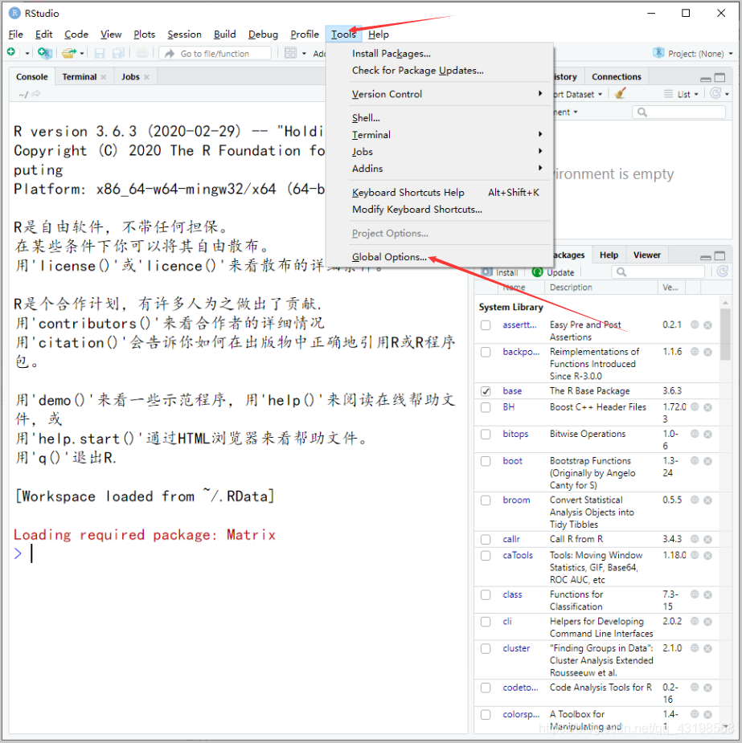Image resolution: width=742 pixels, height=743 pixels.
Task: Open the List view dropdown
Action: pos(682,94)
